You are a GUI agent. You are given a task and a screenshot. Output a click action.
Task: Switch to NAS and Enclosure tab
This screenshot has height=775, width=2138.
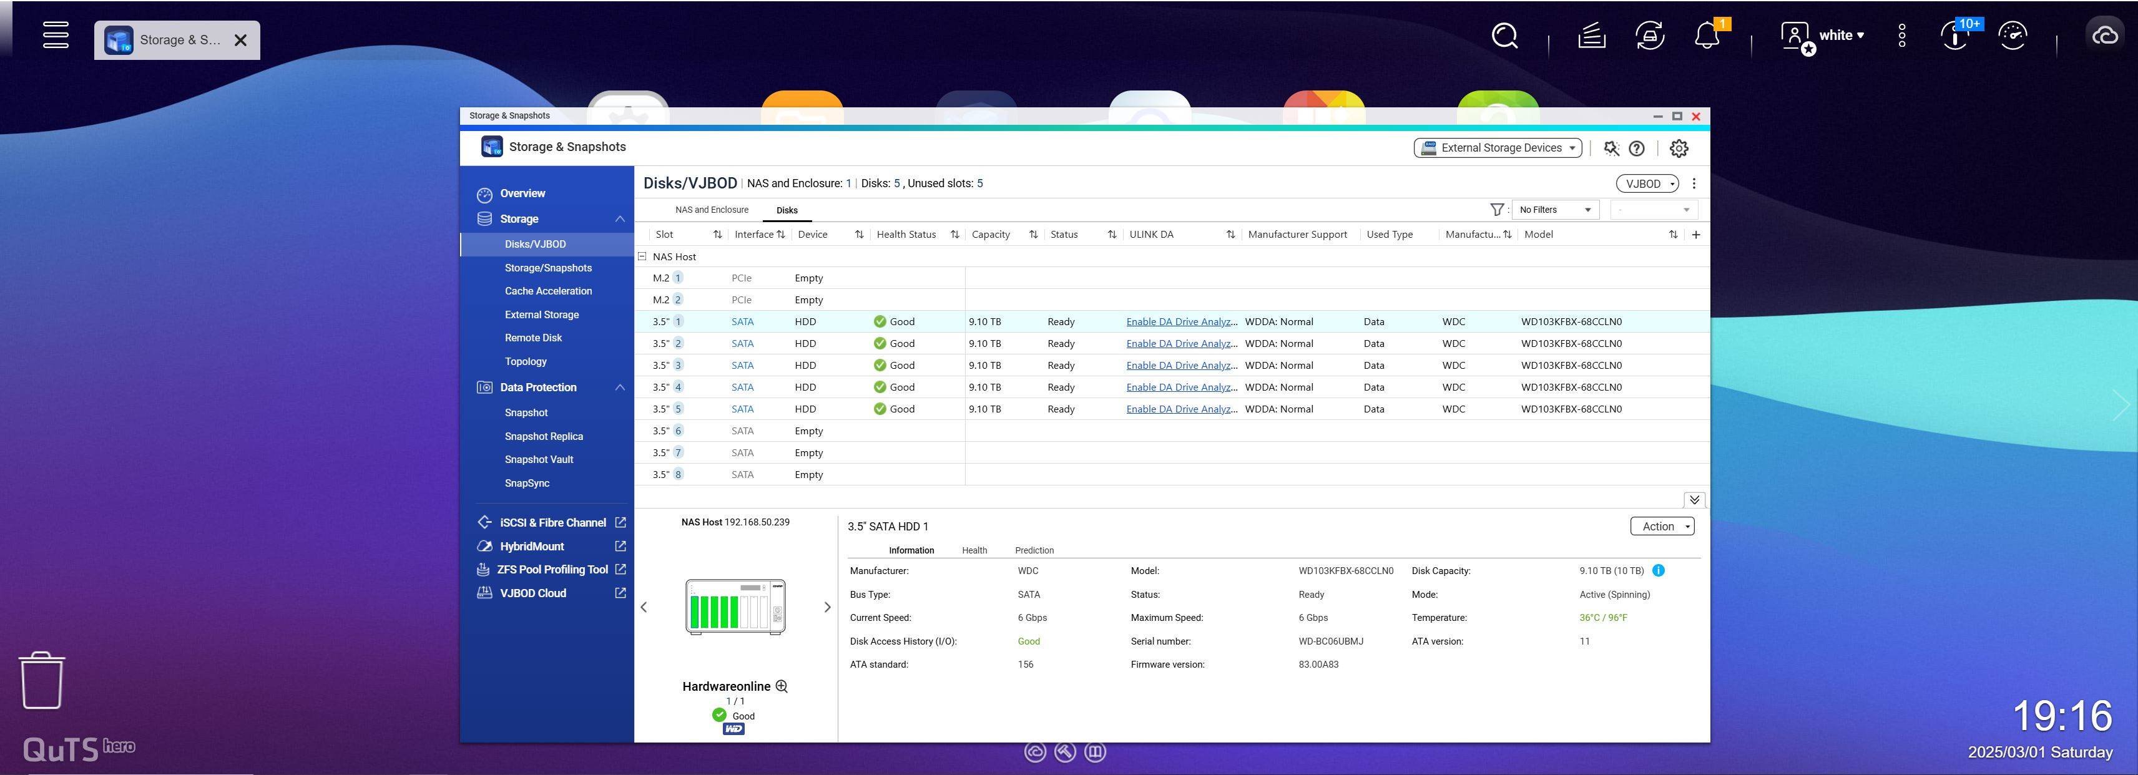coord(711,210)
